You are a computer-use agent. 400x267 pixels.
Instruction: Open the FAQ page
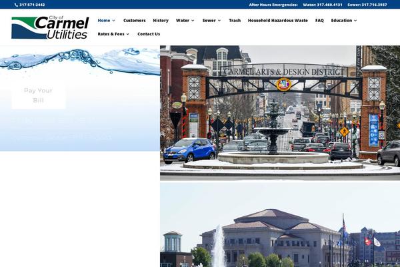coord(319,21)
